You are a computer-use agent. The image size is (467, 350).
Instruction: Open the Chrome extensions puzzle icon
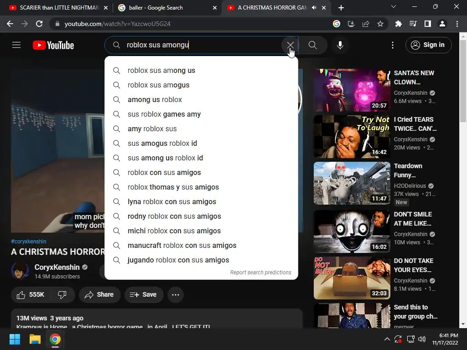tap(398, 24)
